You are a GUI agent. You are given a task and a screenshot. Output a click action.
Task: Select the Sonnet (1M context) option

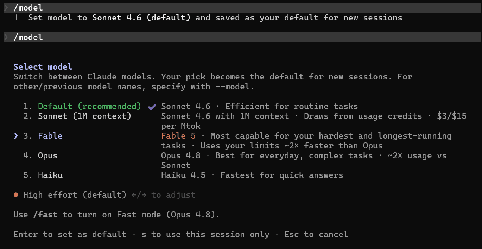(x=84, y=116)
